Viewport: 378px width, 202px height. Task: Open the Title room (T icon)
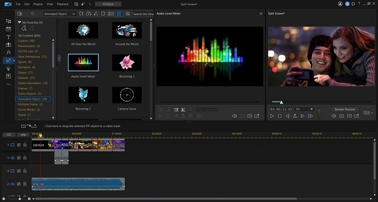9,37
